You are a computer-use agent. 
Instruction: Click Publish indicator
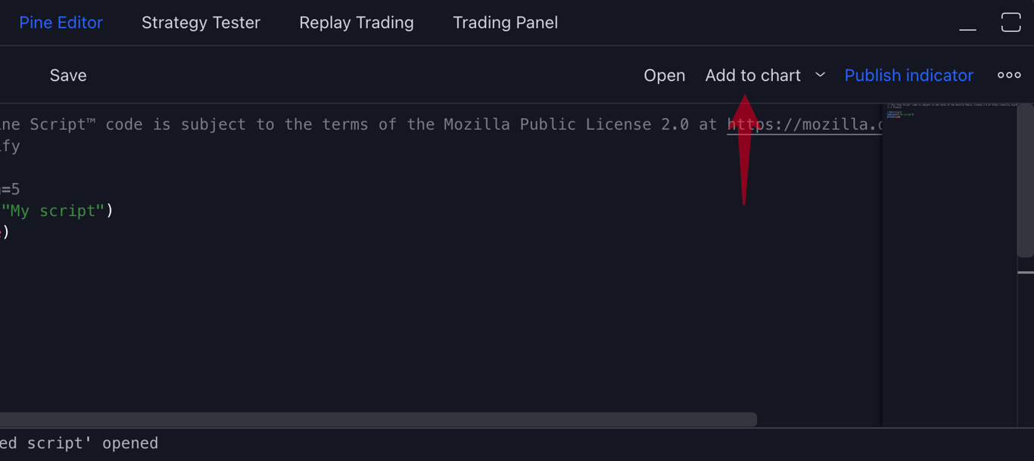(x=908, y=76)
